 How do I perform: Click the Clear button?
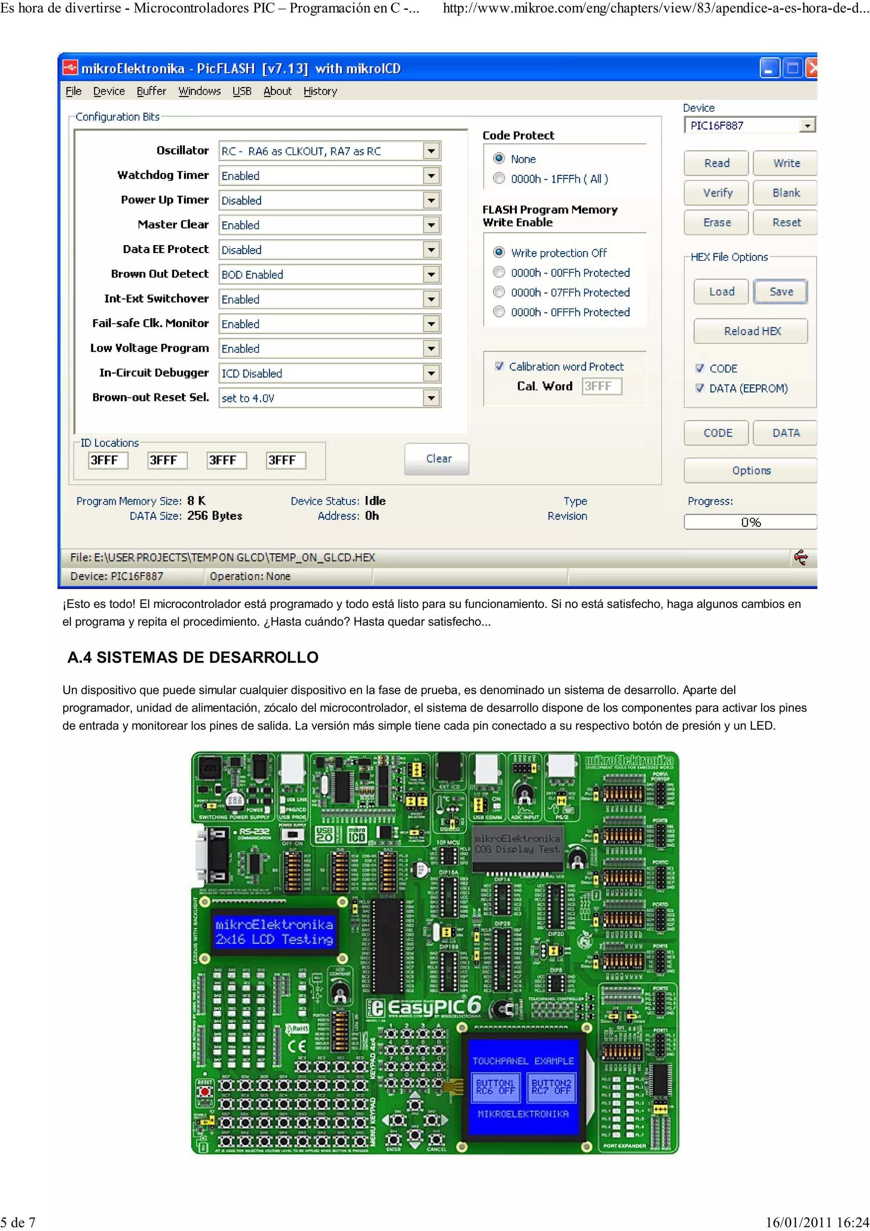[x=437, y=459]
